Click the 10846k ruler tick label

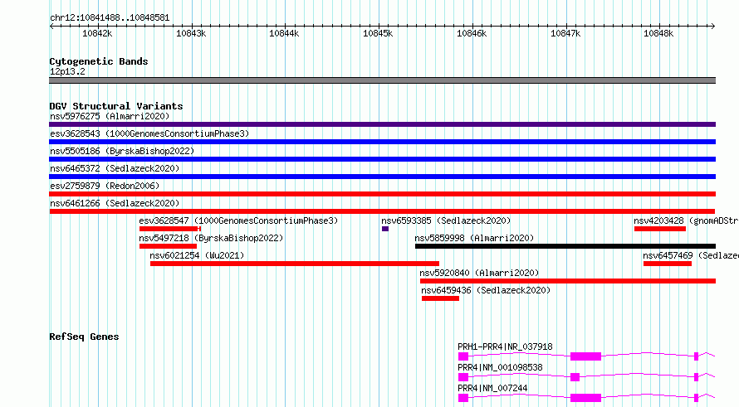point(472,33)
